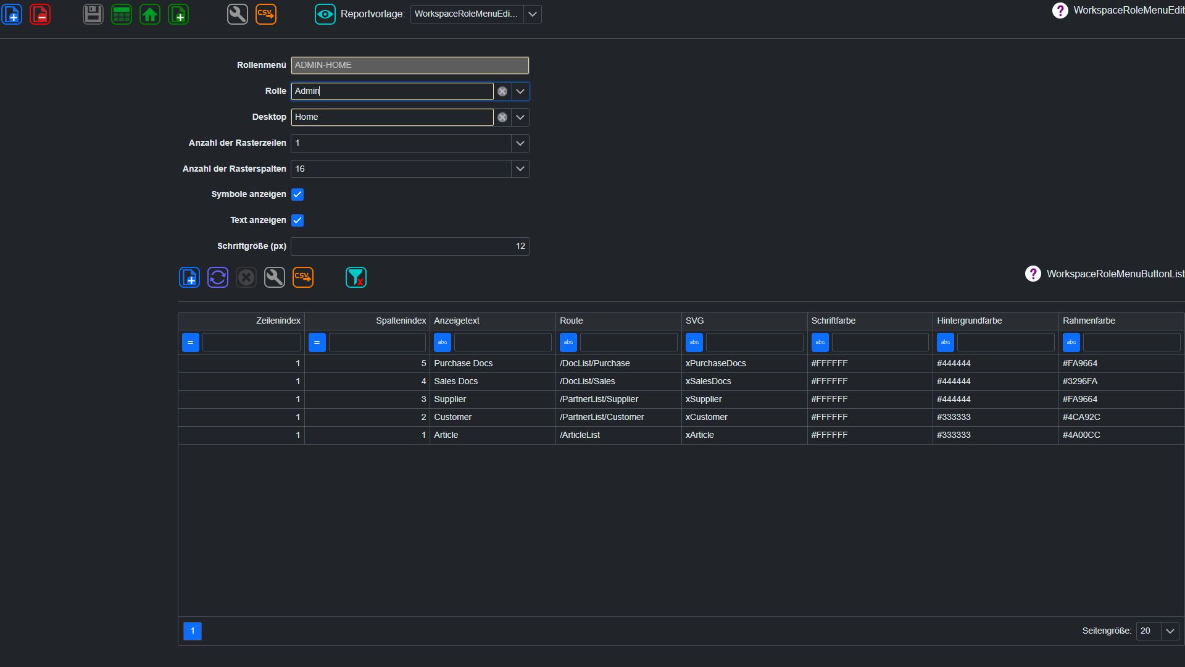Click the green table grid icon
Image resolution: width=1185 pixels, height=667 pixels.
point(122,14)
